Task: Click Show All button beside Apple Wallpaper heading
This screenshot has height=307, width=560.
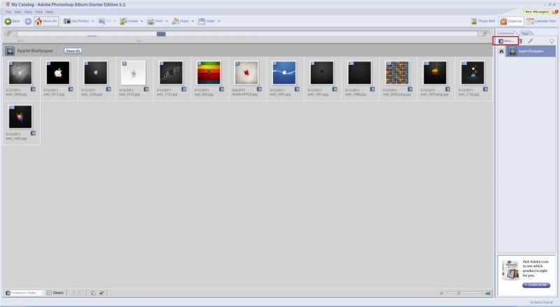Action: click(73, 51)
